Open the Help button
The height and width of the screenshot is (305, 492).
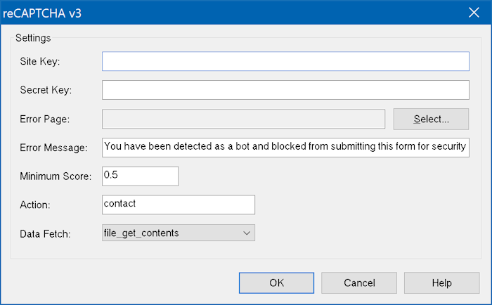coord(441,283)
